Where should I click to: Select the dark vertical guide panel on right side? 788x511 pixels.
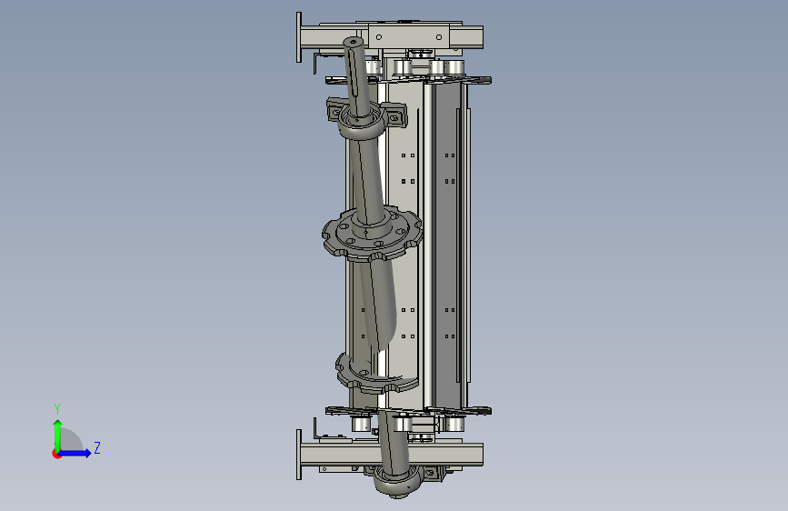(446, 246)
